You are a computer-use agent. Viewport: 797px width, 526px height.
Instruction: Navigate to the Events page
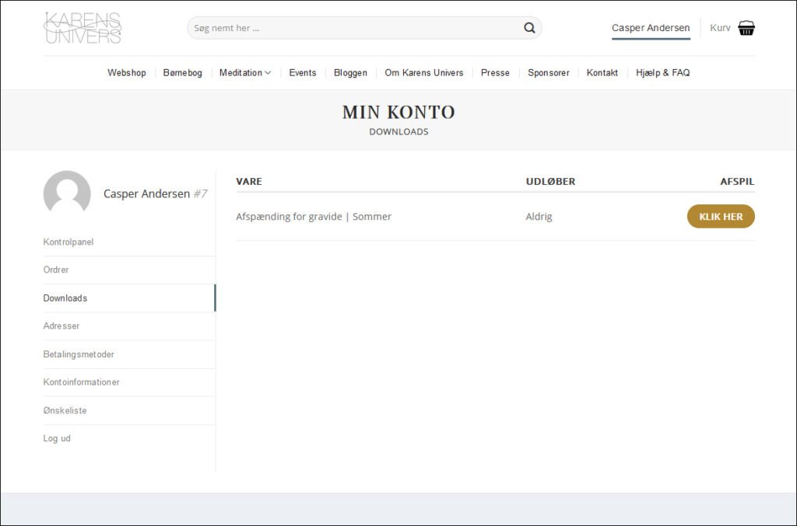302,73
